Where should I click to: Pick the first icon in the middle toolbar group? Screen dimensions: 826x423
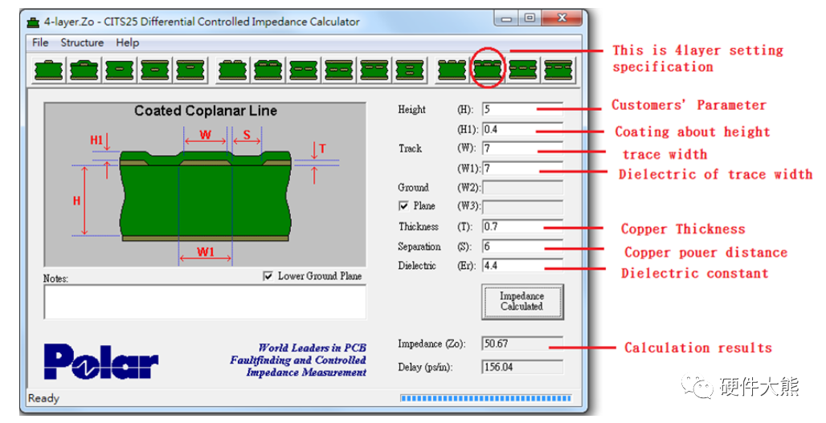tap(233, 70)
